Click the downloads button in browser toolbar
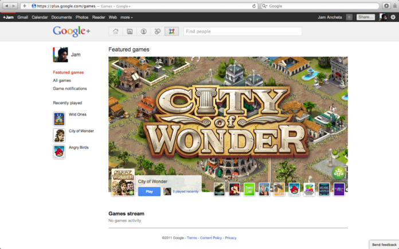This screenshot has width=399, height=249. click(x=386, y=6)
